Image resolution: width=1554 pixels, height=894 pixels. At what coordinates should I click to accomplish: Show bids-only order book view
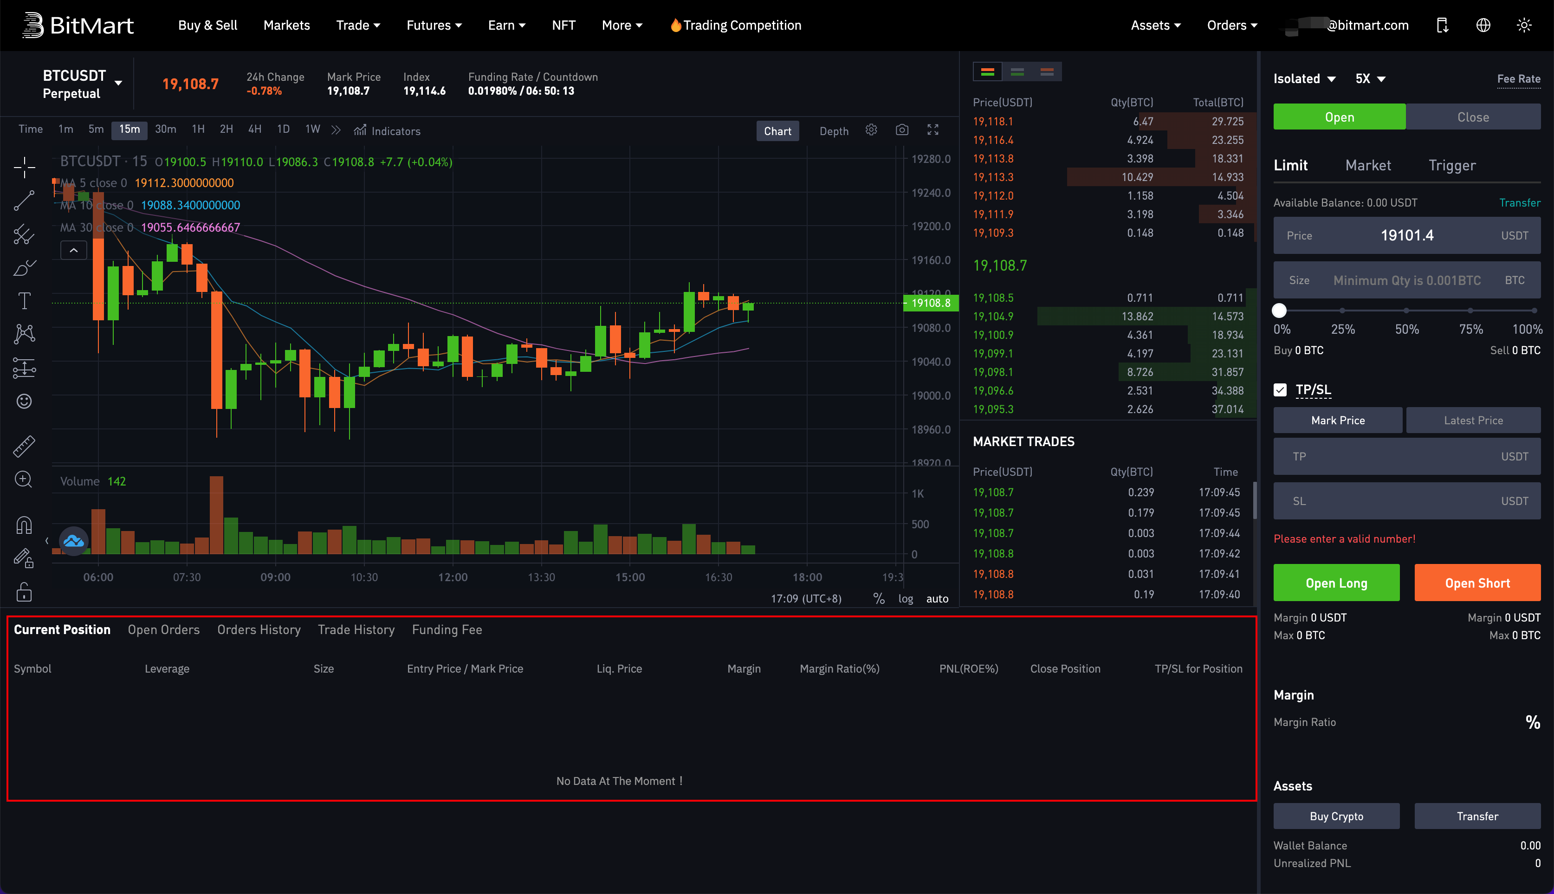click(1017, 72)
